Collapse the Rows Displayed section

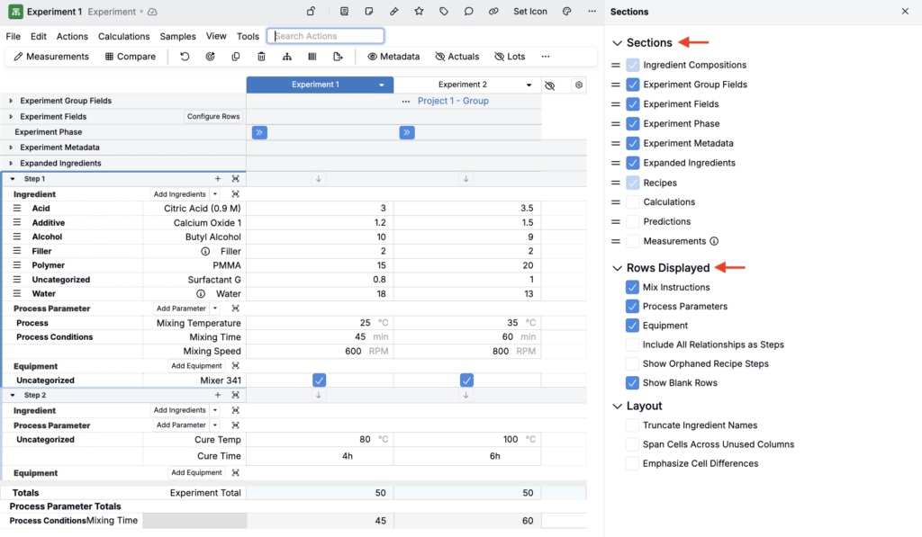(617, 268)
